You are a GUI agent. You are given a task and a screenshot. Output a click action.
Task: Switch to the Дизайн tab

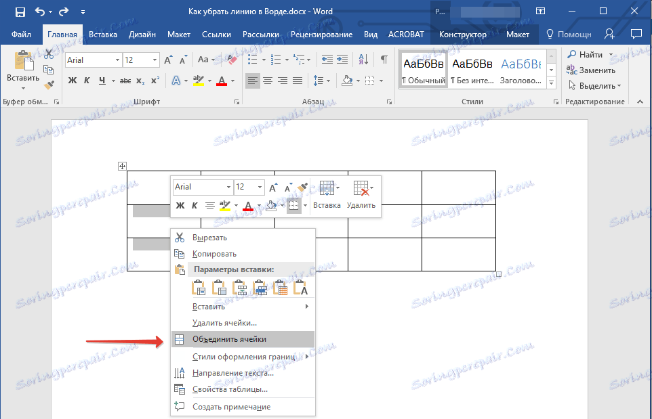tap(142, 35)
